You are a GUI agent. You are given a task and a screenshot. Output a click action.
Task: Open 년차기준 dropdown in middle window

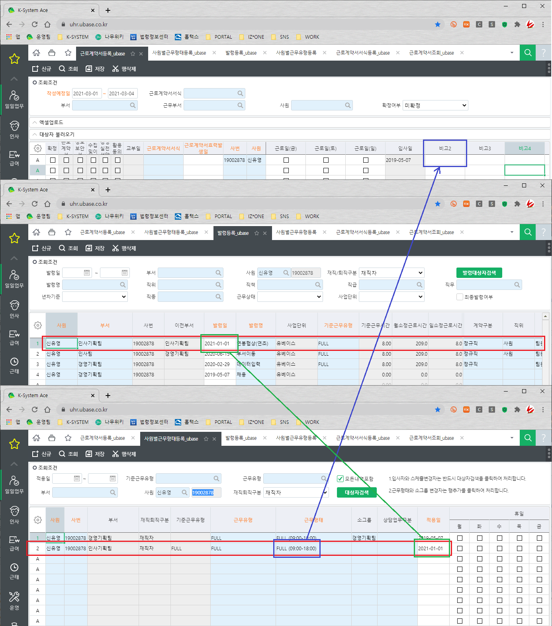[x=95, y=297]
